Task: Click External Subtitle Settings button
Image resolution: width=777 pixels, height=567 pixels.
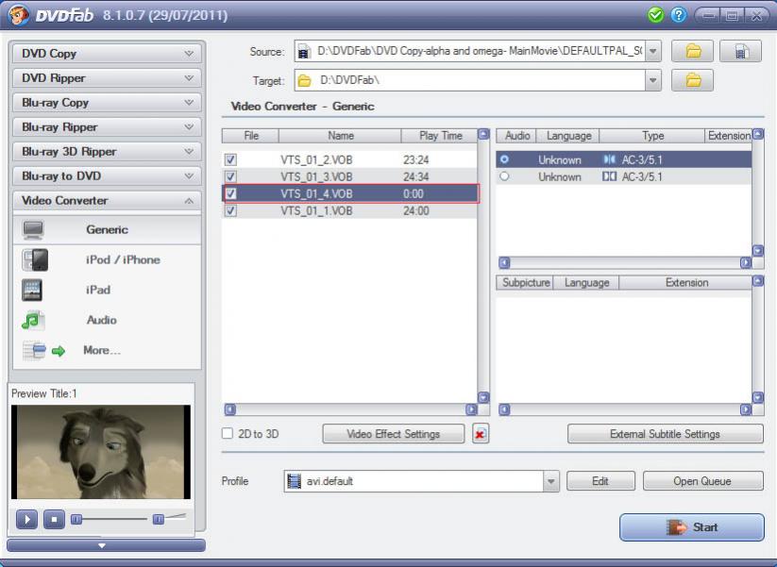Action: [x=665, y=434]
